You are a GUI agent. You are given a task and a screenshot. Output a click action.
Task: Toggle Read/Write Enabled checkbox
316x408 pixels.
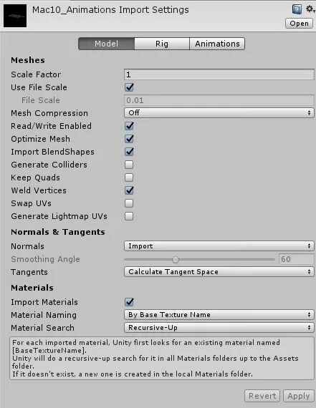click(x=129, y=126)
